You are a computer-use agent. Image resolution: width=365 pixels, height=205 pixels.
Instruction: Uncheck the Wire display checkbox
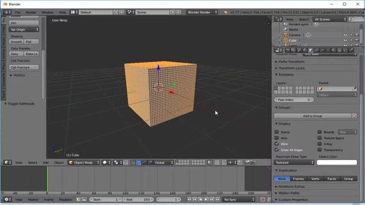277,143
